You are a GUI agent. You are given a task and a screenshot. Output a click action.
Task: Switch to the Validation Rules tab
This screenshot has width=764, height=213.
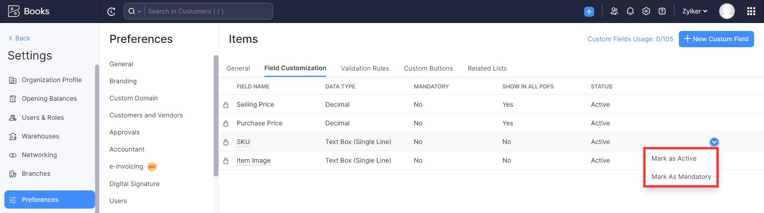[364, 68]
